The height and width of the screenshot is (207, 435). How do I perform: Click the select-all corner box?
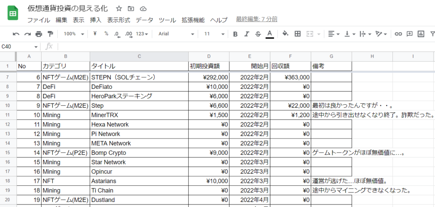pyautogui.click(x=8, y=56)
